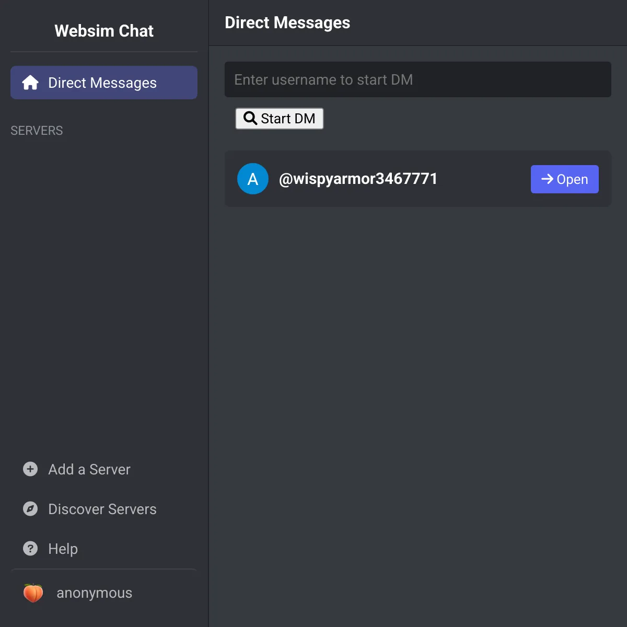Click the magnifying glass search icon
Viewport: 627px width, 627px height.
pyautogui.click(x=250, y=119)
